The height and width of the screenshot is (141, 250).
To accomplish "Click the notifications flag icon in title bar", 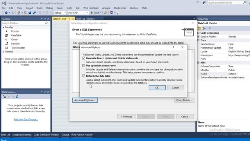I will click(x=198, y=3).
